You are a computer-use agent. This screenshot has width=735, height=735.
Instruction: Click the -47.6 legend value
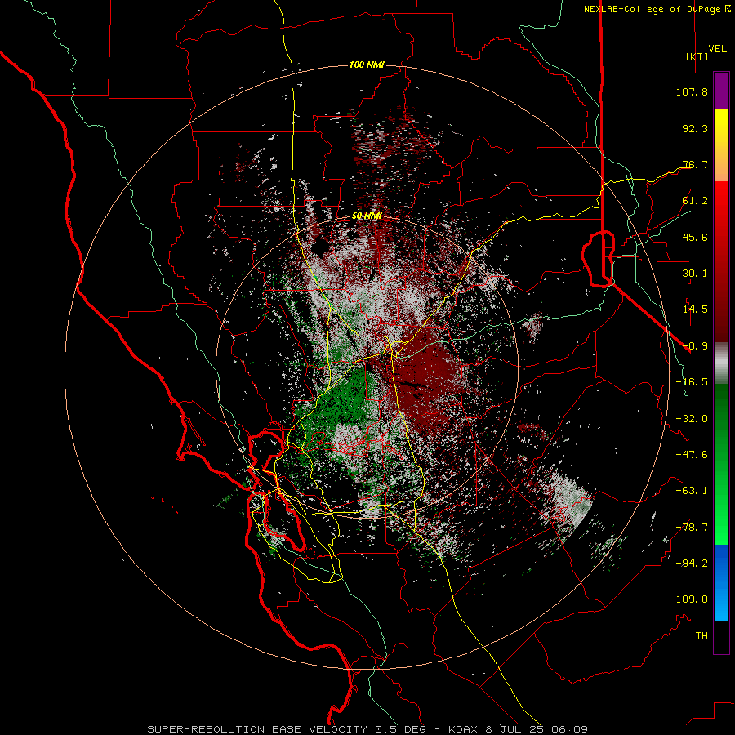[692, 455]
